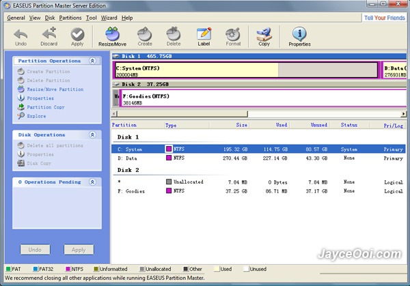Click the NTFS color swatch on D: Data row

[169, 158]
